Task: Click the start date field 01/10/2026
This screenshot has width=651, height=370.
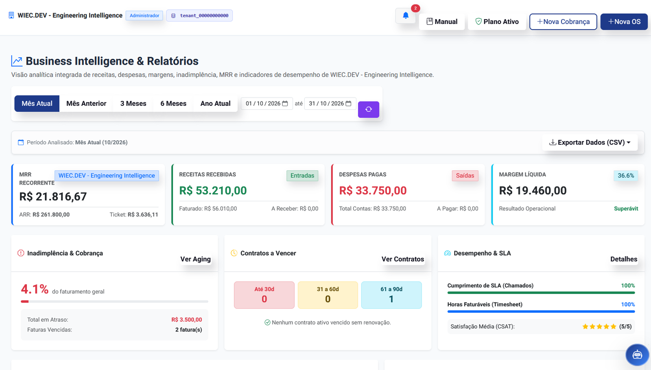Action: [x=267, y=104]
